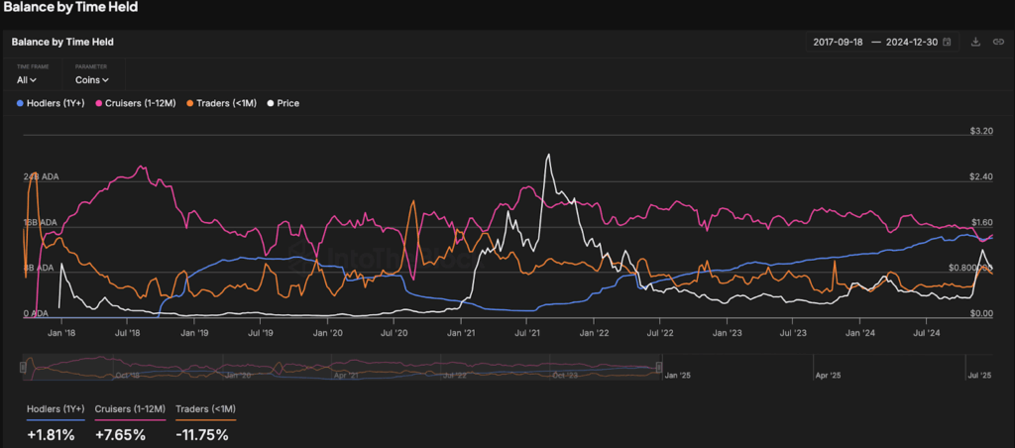Screen dimensions: 1015x448
Task: Click the navigator mini chart area
Action: [341, 368]
